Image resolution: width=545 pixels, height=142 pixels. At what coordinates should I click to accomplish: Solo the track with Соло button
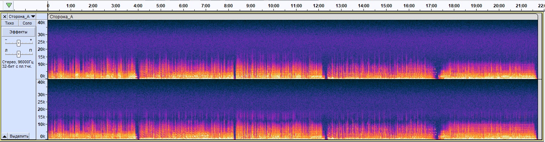pyautogui.click(x=27, y=23)
